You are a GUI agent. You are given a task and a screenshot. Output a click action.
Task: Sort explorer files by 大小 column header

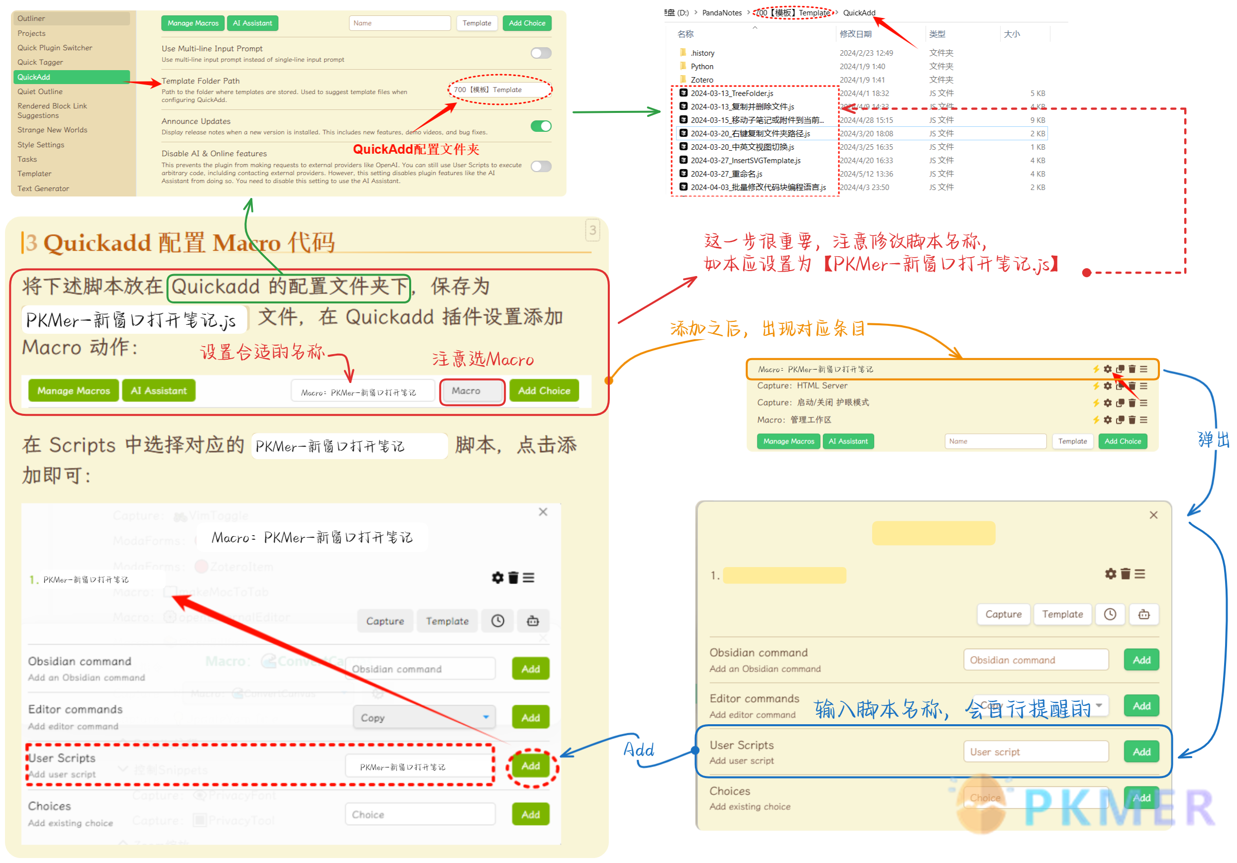1012,34
